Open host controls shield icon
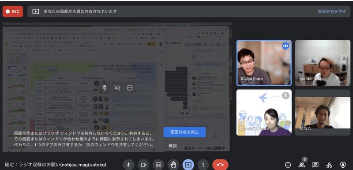353x170 pixels. point(343,165)
